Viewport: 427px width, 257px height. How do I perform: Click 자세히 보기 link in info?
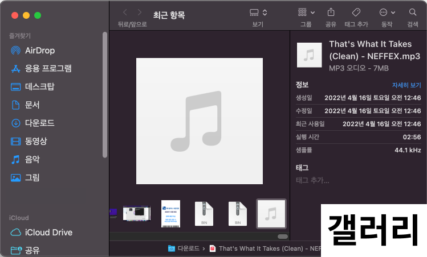tap(406, 85)
